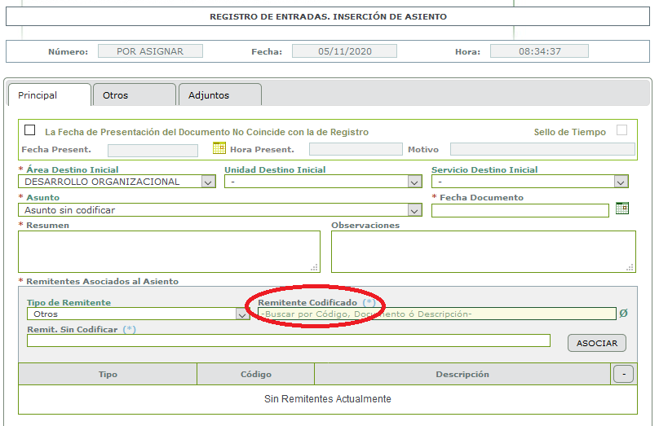659x426 pixels.
Task: Click inside the Resumen text area
Action: [x=170, y=252]
